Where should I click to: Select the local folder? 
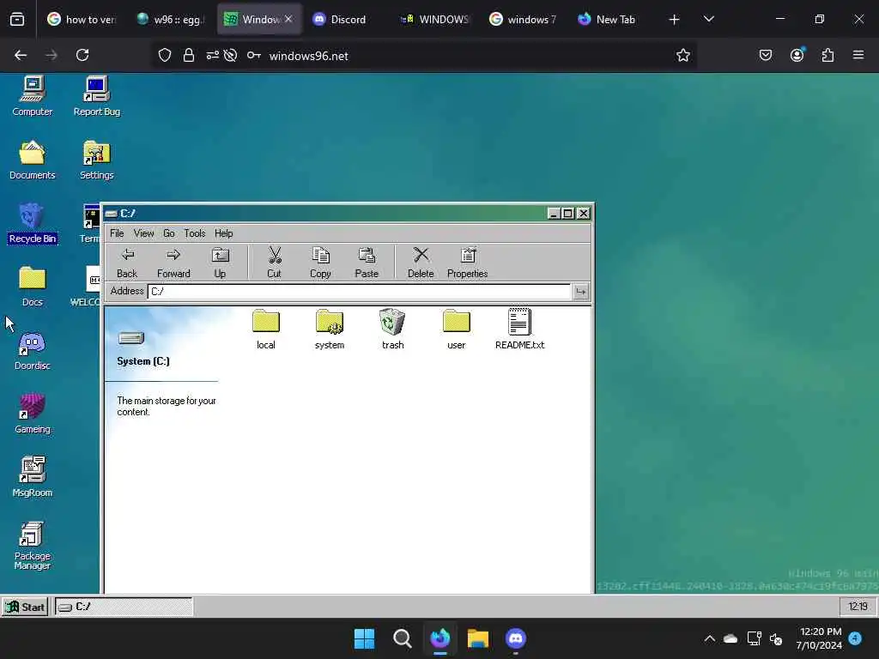(x=266, y=329)
